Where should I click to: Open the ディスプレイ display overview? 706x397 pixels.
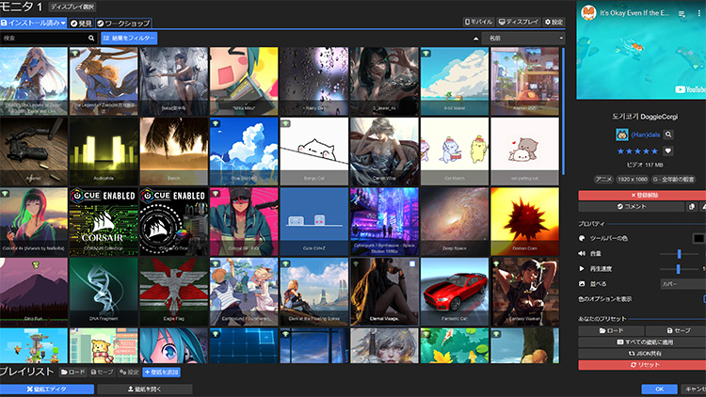519,22
